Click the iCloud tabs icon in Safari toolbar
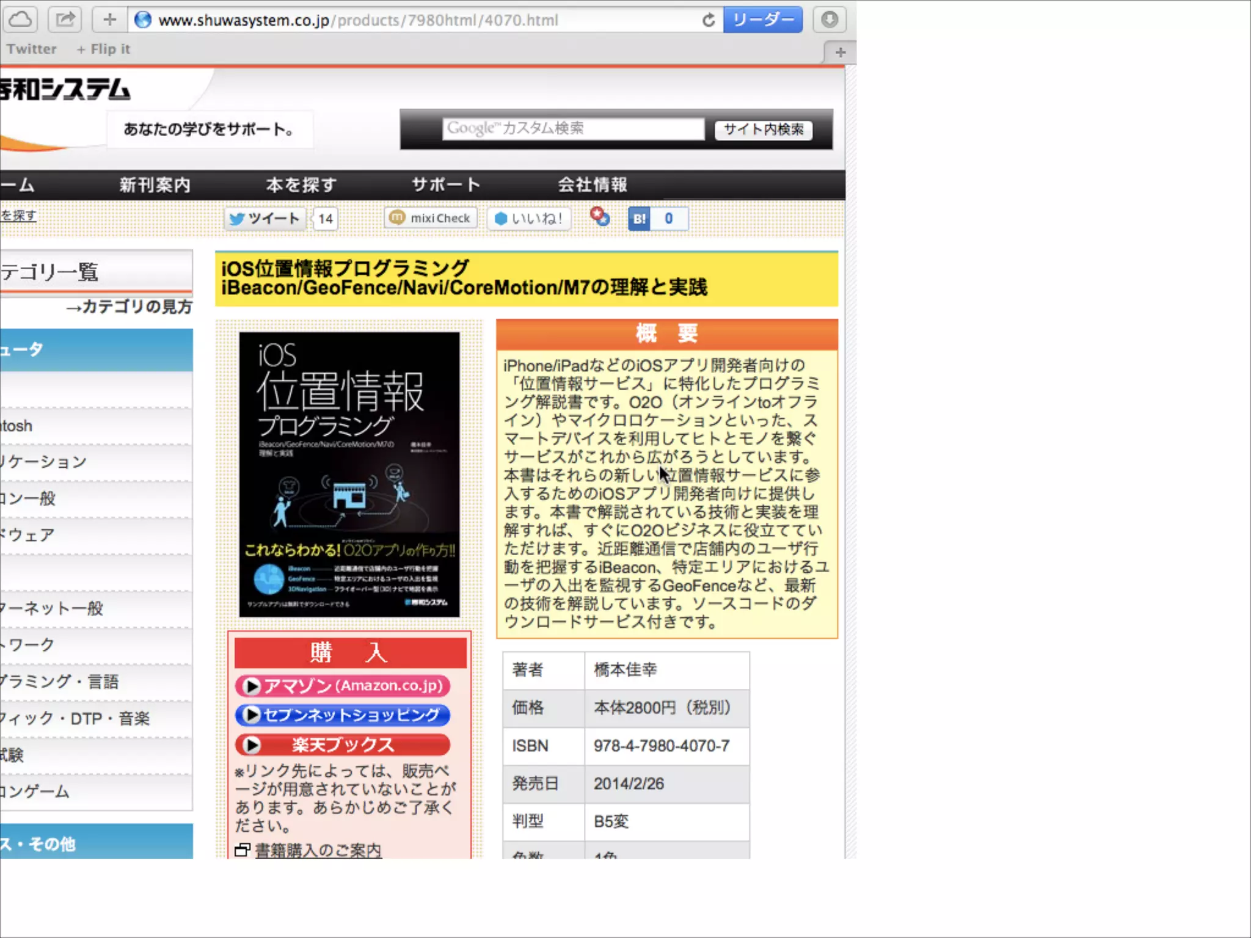 coord(20,20)
